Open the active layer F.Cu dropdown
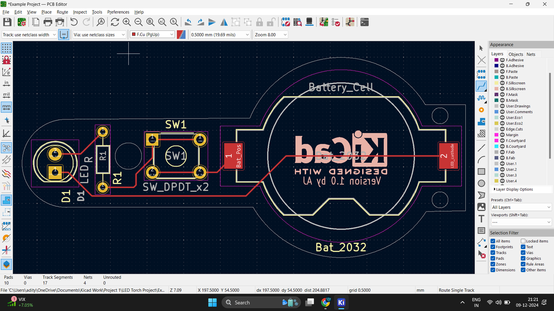554x311 pixels. 172,35
